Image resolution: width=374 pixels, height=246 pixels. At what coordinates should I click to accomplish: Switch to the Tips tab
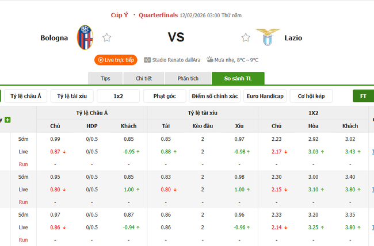coord(105,78)
